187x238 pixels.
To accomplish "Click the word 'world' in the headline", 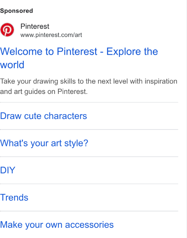I will (x=12, y=65).
